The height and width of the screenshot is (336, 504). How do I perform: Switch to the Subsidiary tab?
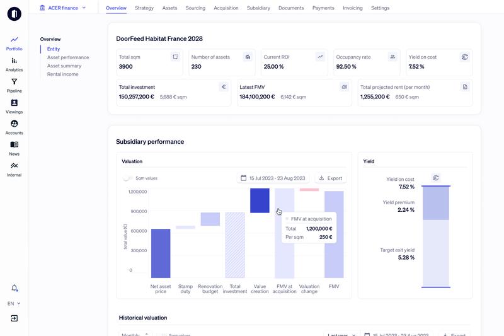[x=258, y=8]
